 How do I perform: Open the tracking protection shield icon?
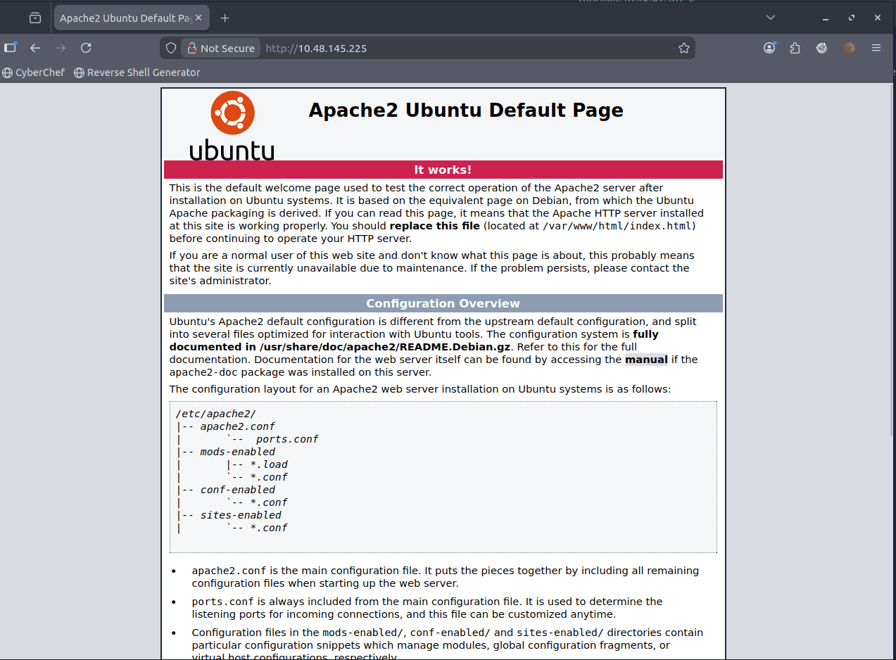[x=170, y=48]
